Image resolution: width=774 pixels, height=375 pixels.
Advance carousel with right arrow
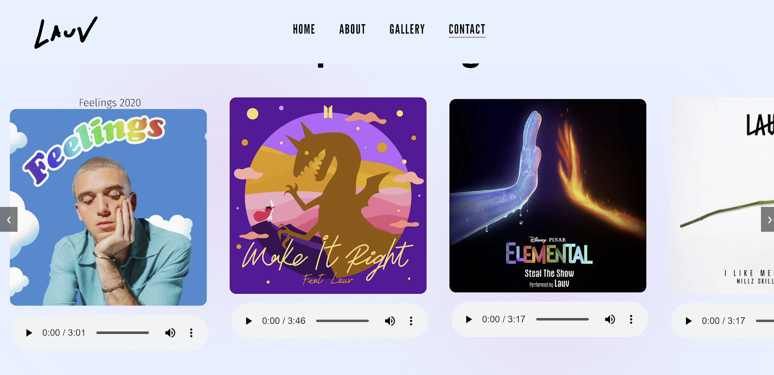(768, 219)
